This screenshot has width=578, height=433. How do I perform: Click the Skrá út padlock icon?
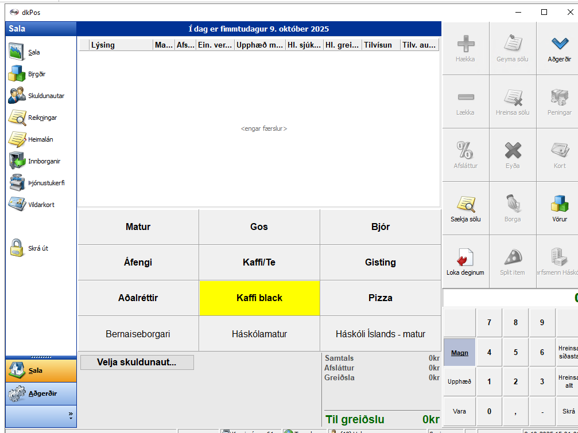[x=17, y=248]
